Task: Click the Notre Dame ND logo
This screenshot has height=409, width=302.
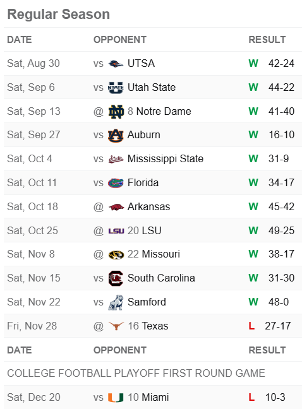Action: [116, 111]
